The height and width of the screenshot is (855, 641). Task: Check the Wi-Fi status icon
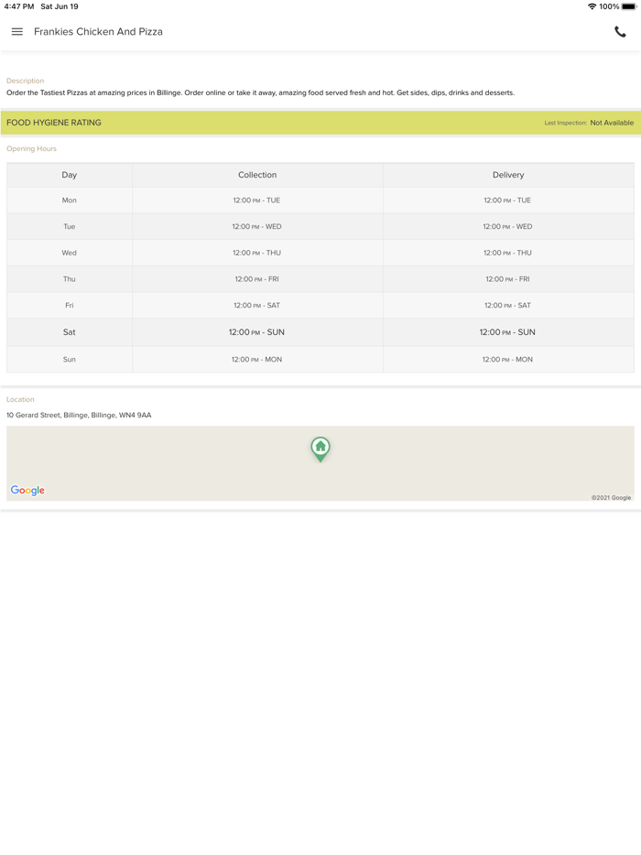pyautogui.click(x=592, y=6)
